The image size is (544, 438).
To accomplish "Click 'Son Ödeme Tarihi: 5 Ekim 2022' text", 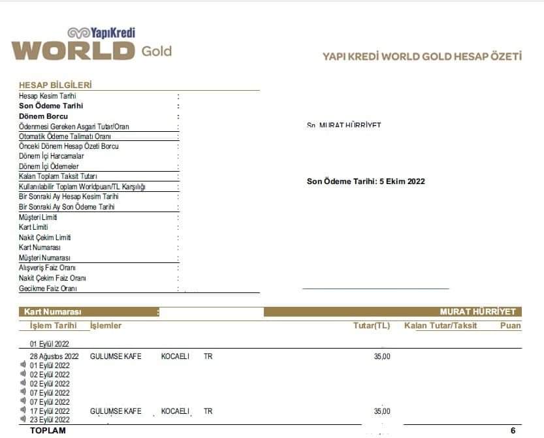I will [x=366, y=181].
